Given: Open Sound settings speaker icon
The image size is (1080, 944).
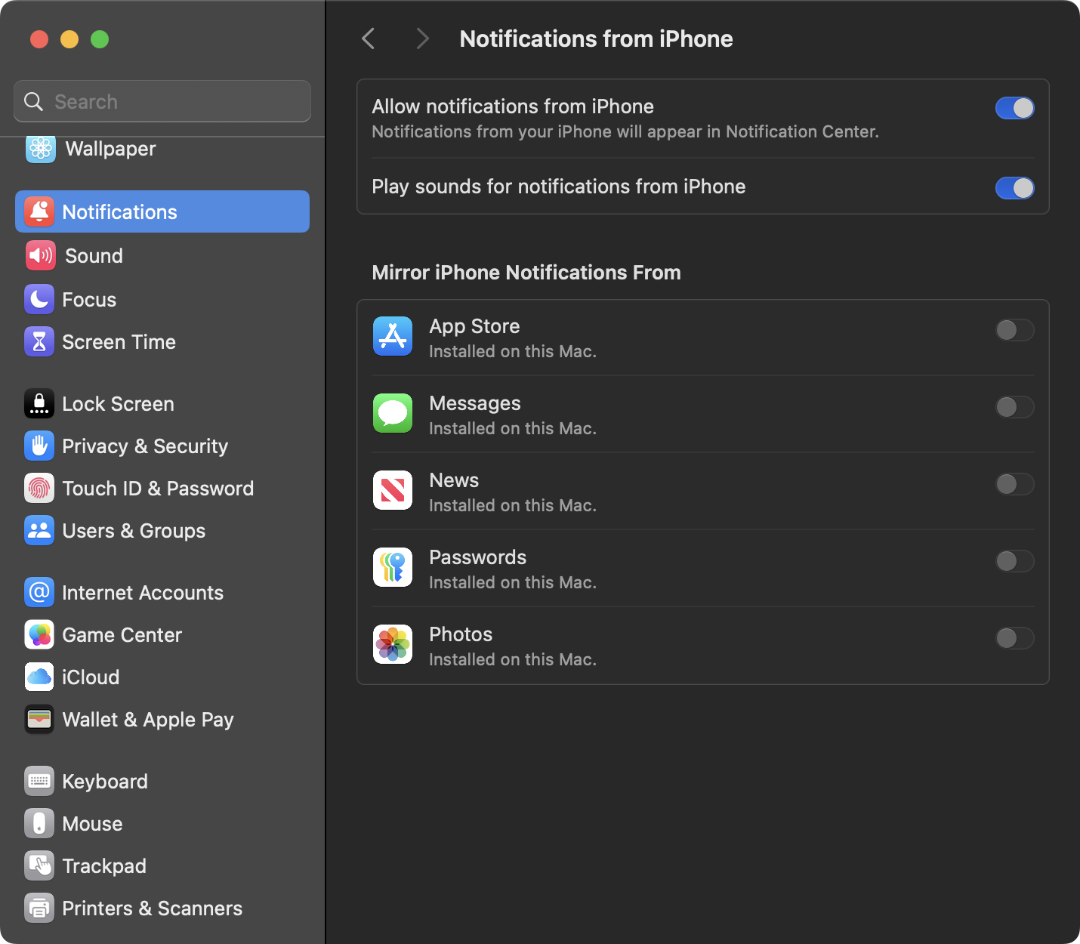Looking at the screenshot, I should [39, 255].
